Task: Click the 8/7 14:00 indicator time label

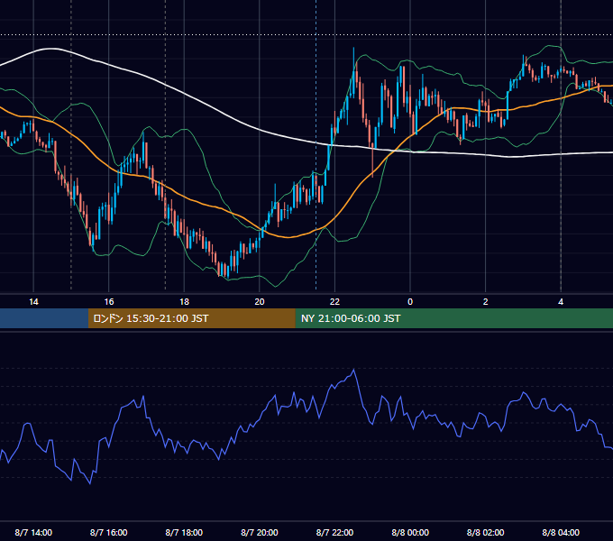Action: click(x=33, y=533)
